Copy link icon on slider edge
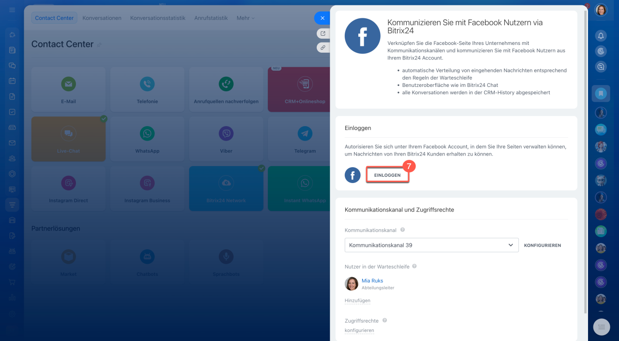This screenshot has width=619, height=341. (323, 47)
